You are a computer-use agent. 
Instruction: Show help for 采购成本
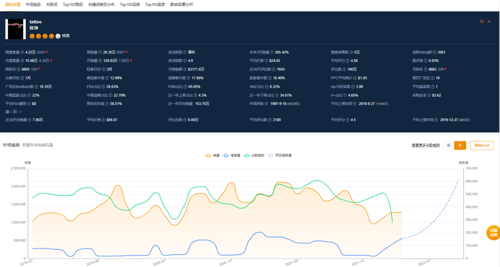[429, 95]
